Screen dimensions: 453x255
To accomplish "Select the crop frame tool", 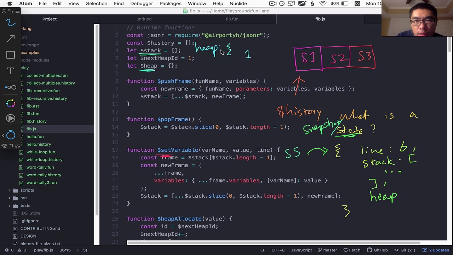I will 11,146.
